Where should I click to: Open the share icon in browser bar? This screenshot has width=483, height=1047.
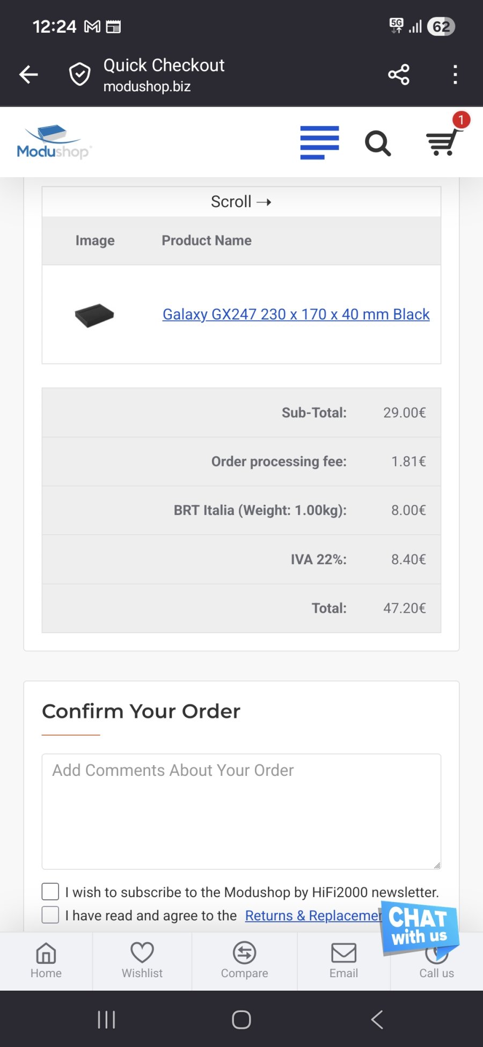(x=399, y=75)
